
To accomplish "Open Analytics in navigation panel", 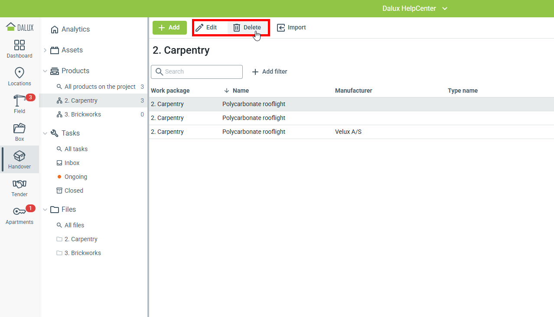I will (75, 29).
